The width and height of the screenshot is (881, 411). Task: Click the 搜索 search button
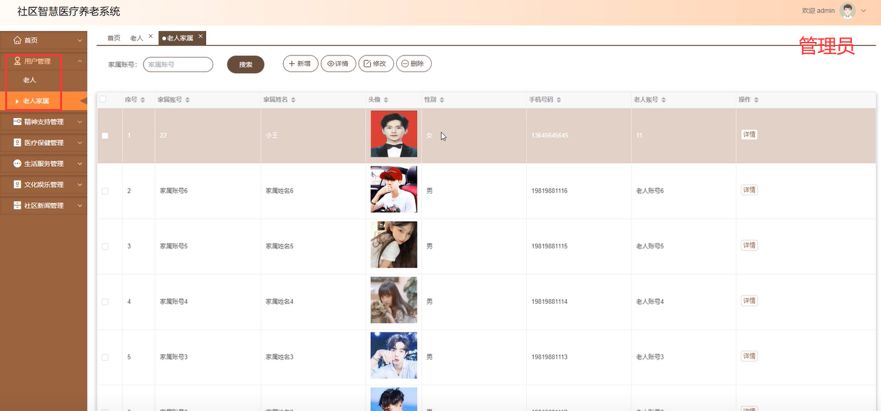pos(246,65)
